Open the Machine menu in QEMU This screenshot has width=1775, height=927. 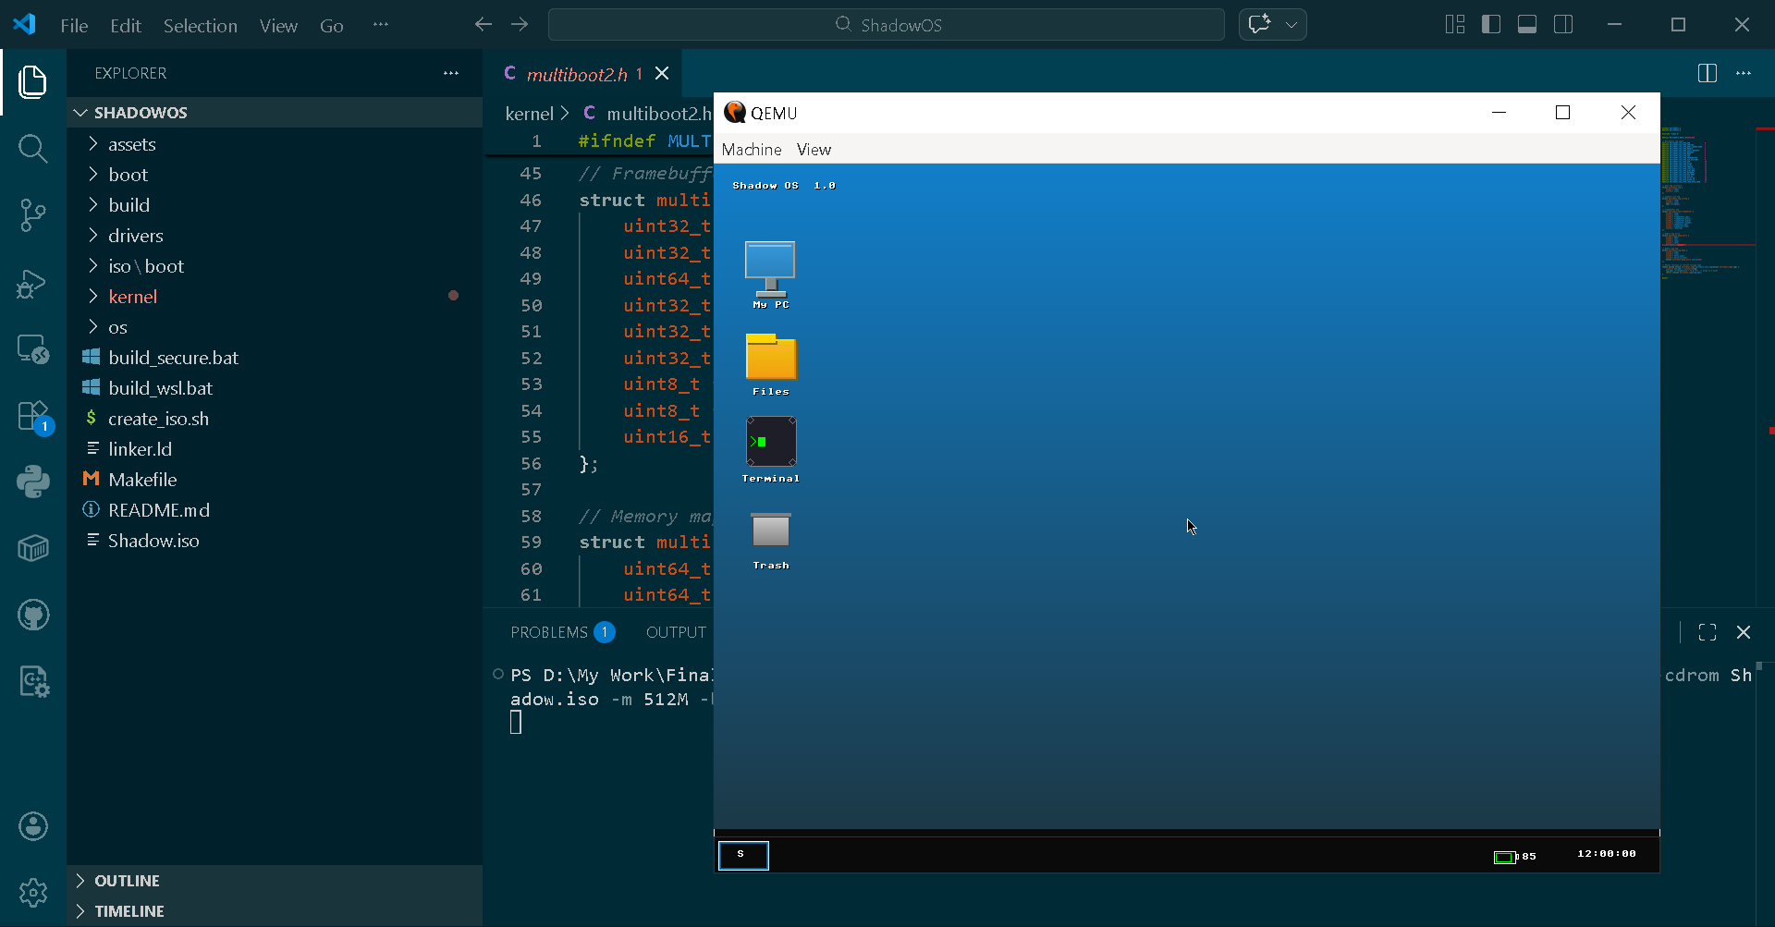point(751,149)
